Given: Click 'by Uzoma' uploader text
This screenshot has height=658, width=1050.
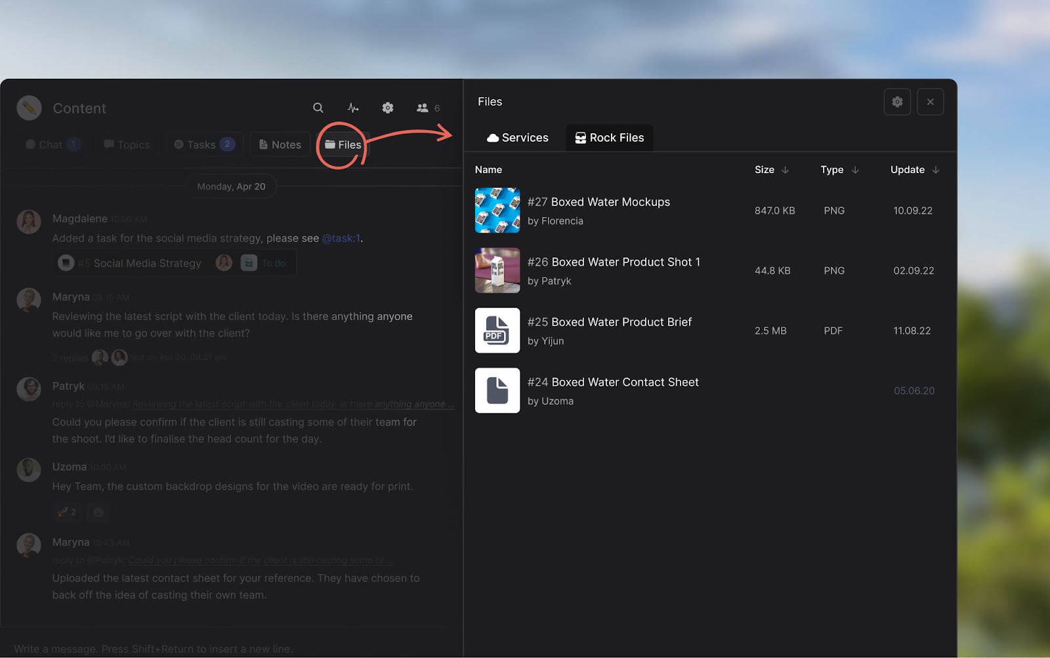Looking at the screenshot, I should pyautogui.click(x=551, y=401).
